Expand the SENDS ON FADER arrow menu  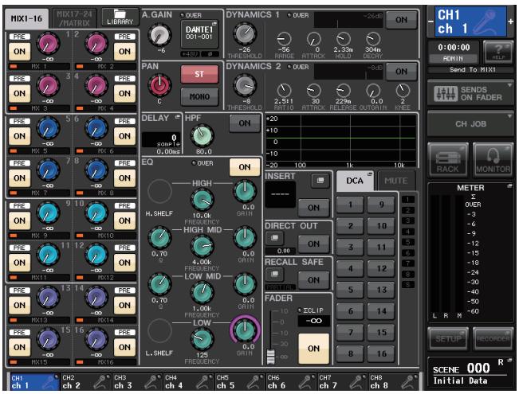pyautogui.click(x=509, y=85)
